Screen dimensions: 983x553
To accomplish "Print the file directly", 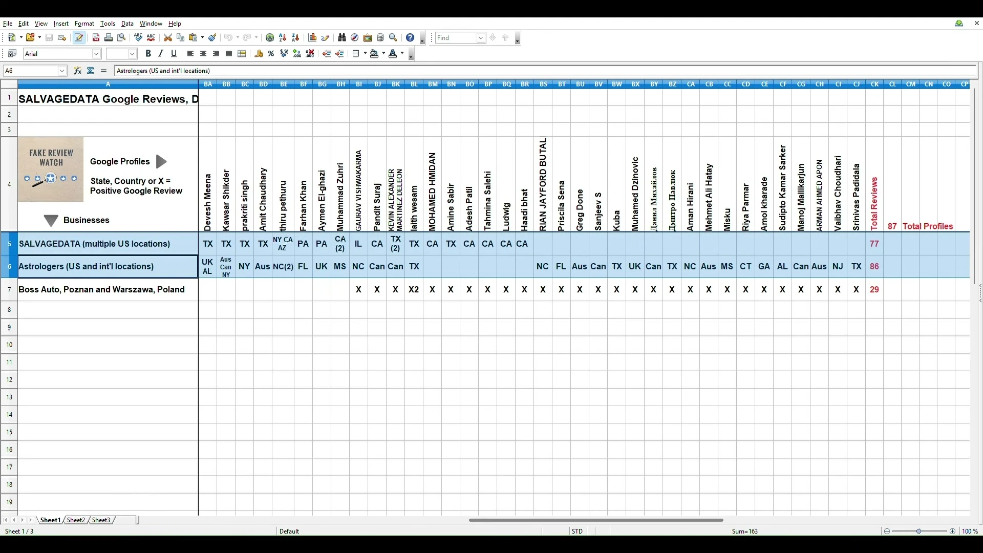I will click(109, 38).
